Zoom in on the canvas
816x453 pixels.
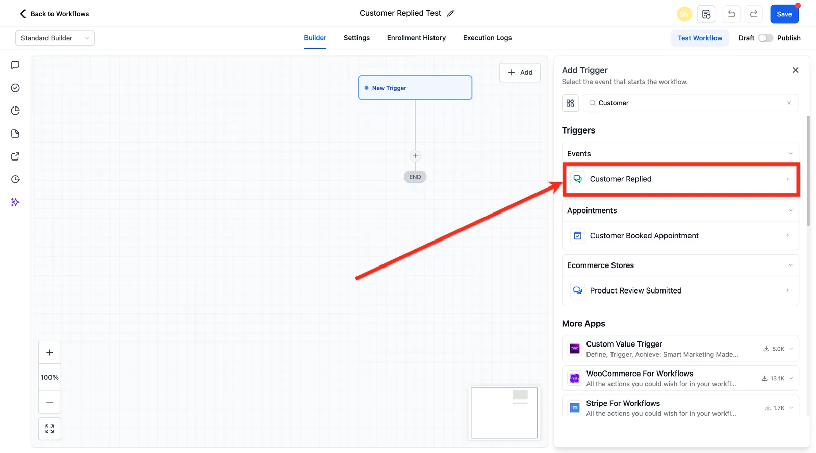tap(49, 352)
